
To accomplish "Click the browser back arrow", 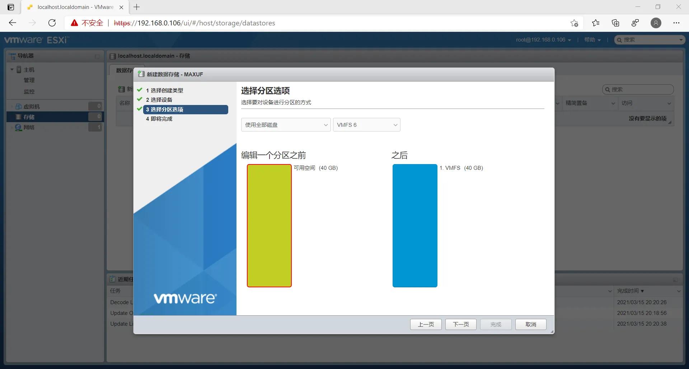I will tap(13, 23).
